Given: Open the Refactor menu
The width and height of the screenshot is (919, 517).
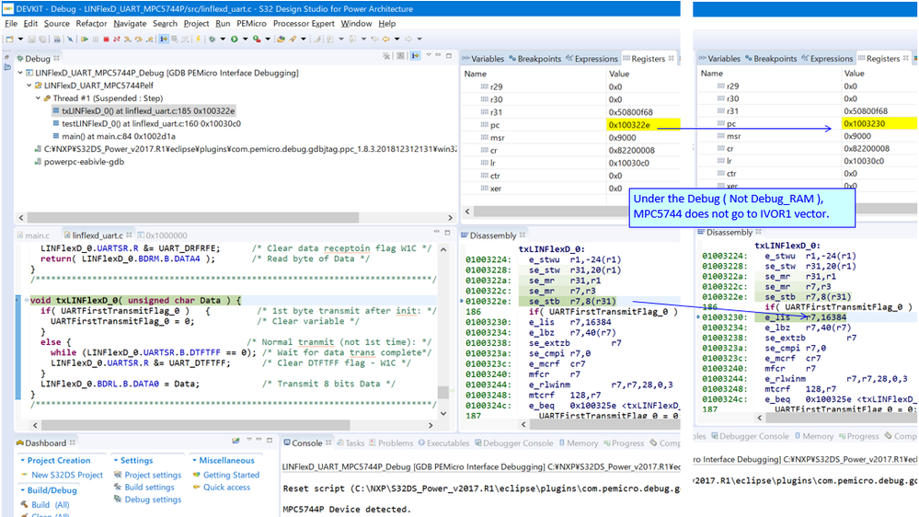Looking at the screenshot, I should pos(91,23).
